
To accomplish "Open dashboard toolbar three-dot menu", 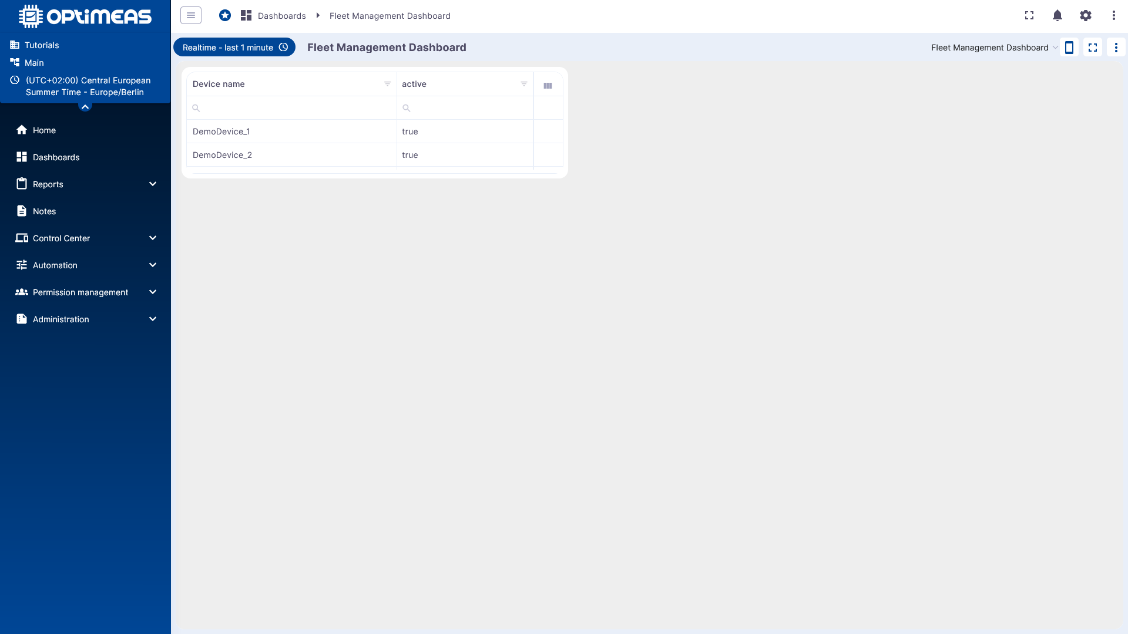I will pos(1116,48).
